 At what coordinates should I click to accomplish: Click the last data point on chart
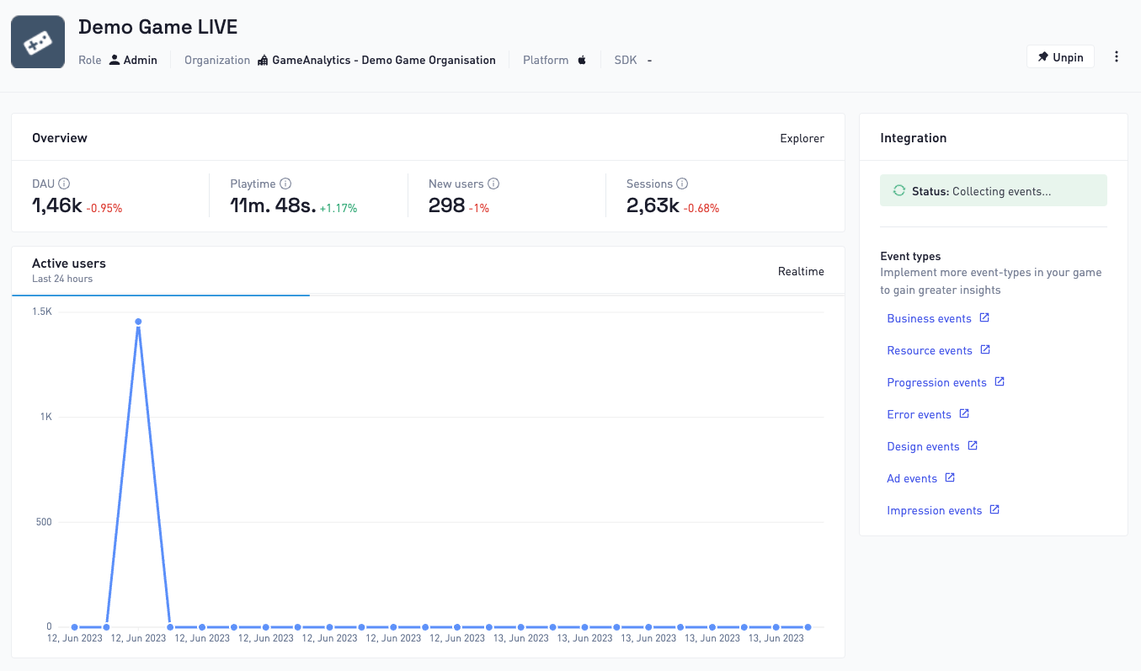808,627
